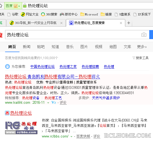Open the 网址大全 bookmark
Image resolution: width=153 pixels, height=142 pixels.
pos(30,14)
